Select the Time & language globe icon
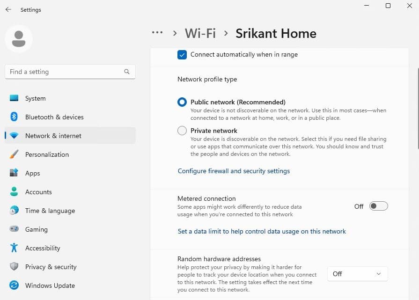Image resolution: width=419 pixels, height=300 pixels. [14, 211]
